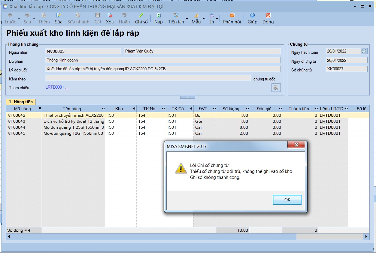Click OK in the error dialog

287,200
